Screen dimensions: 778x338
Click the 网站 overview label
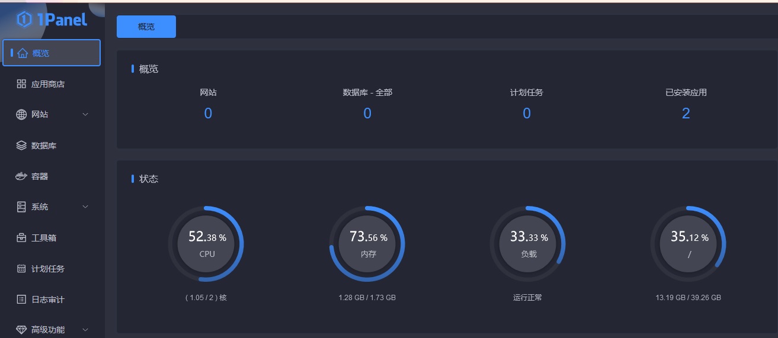(x=208, y=92)
